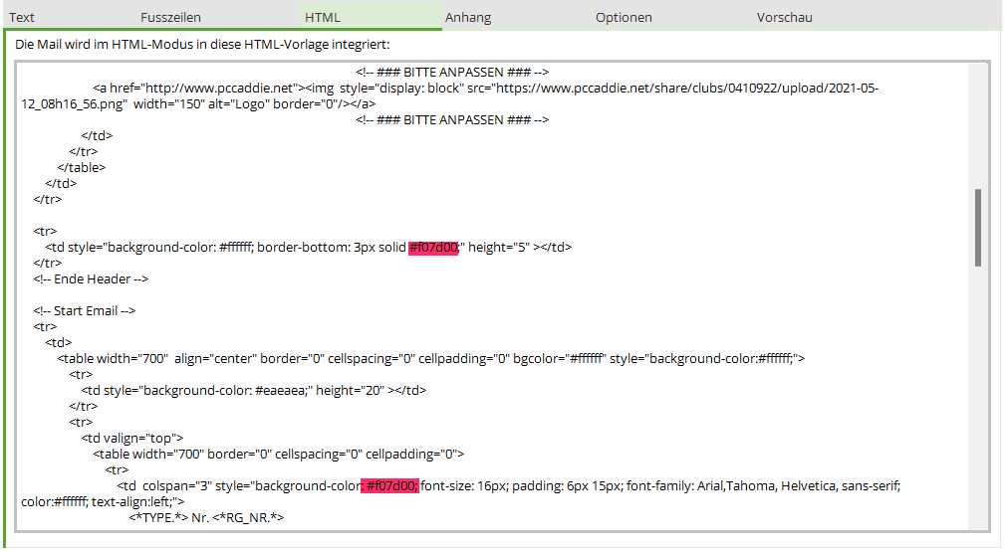Click the line with background-color #eaeaea
The image size is (1007, 552).
254,391
